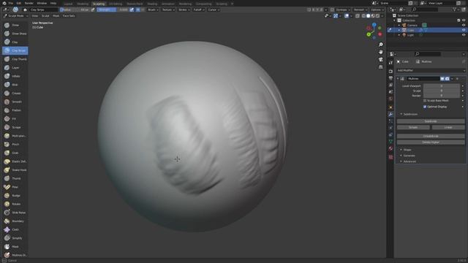
Task: Select the Slide Relax brush
Action: point(15,213)
